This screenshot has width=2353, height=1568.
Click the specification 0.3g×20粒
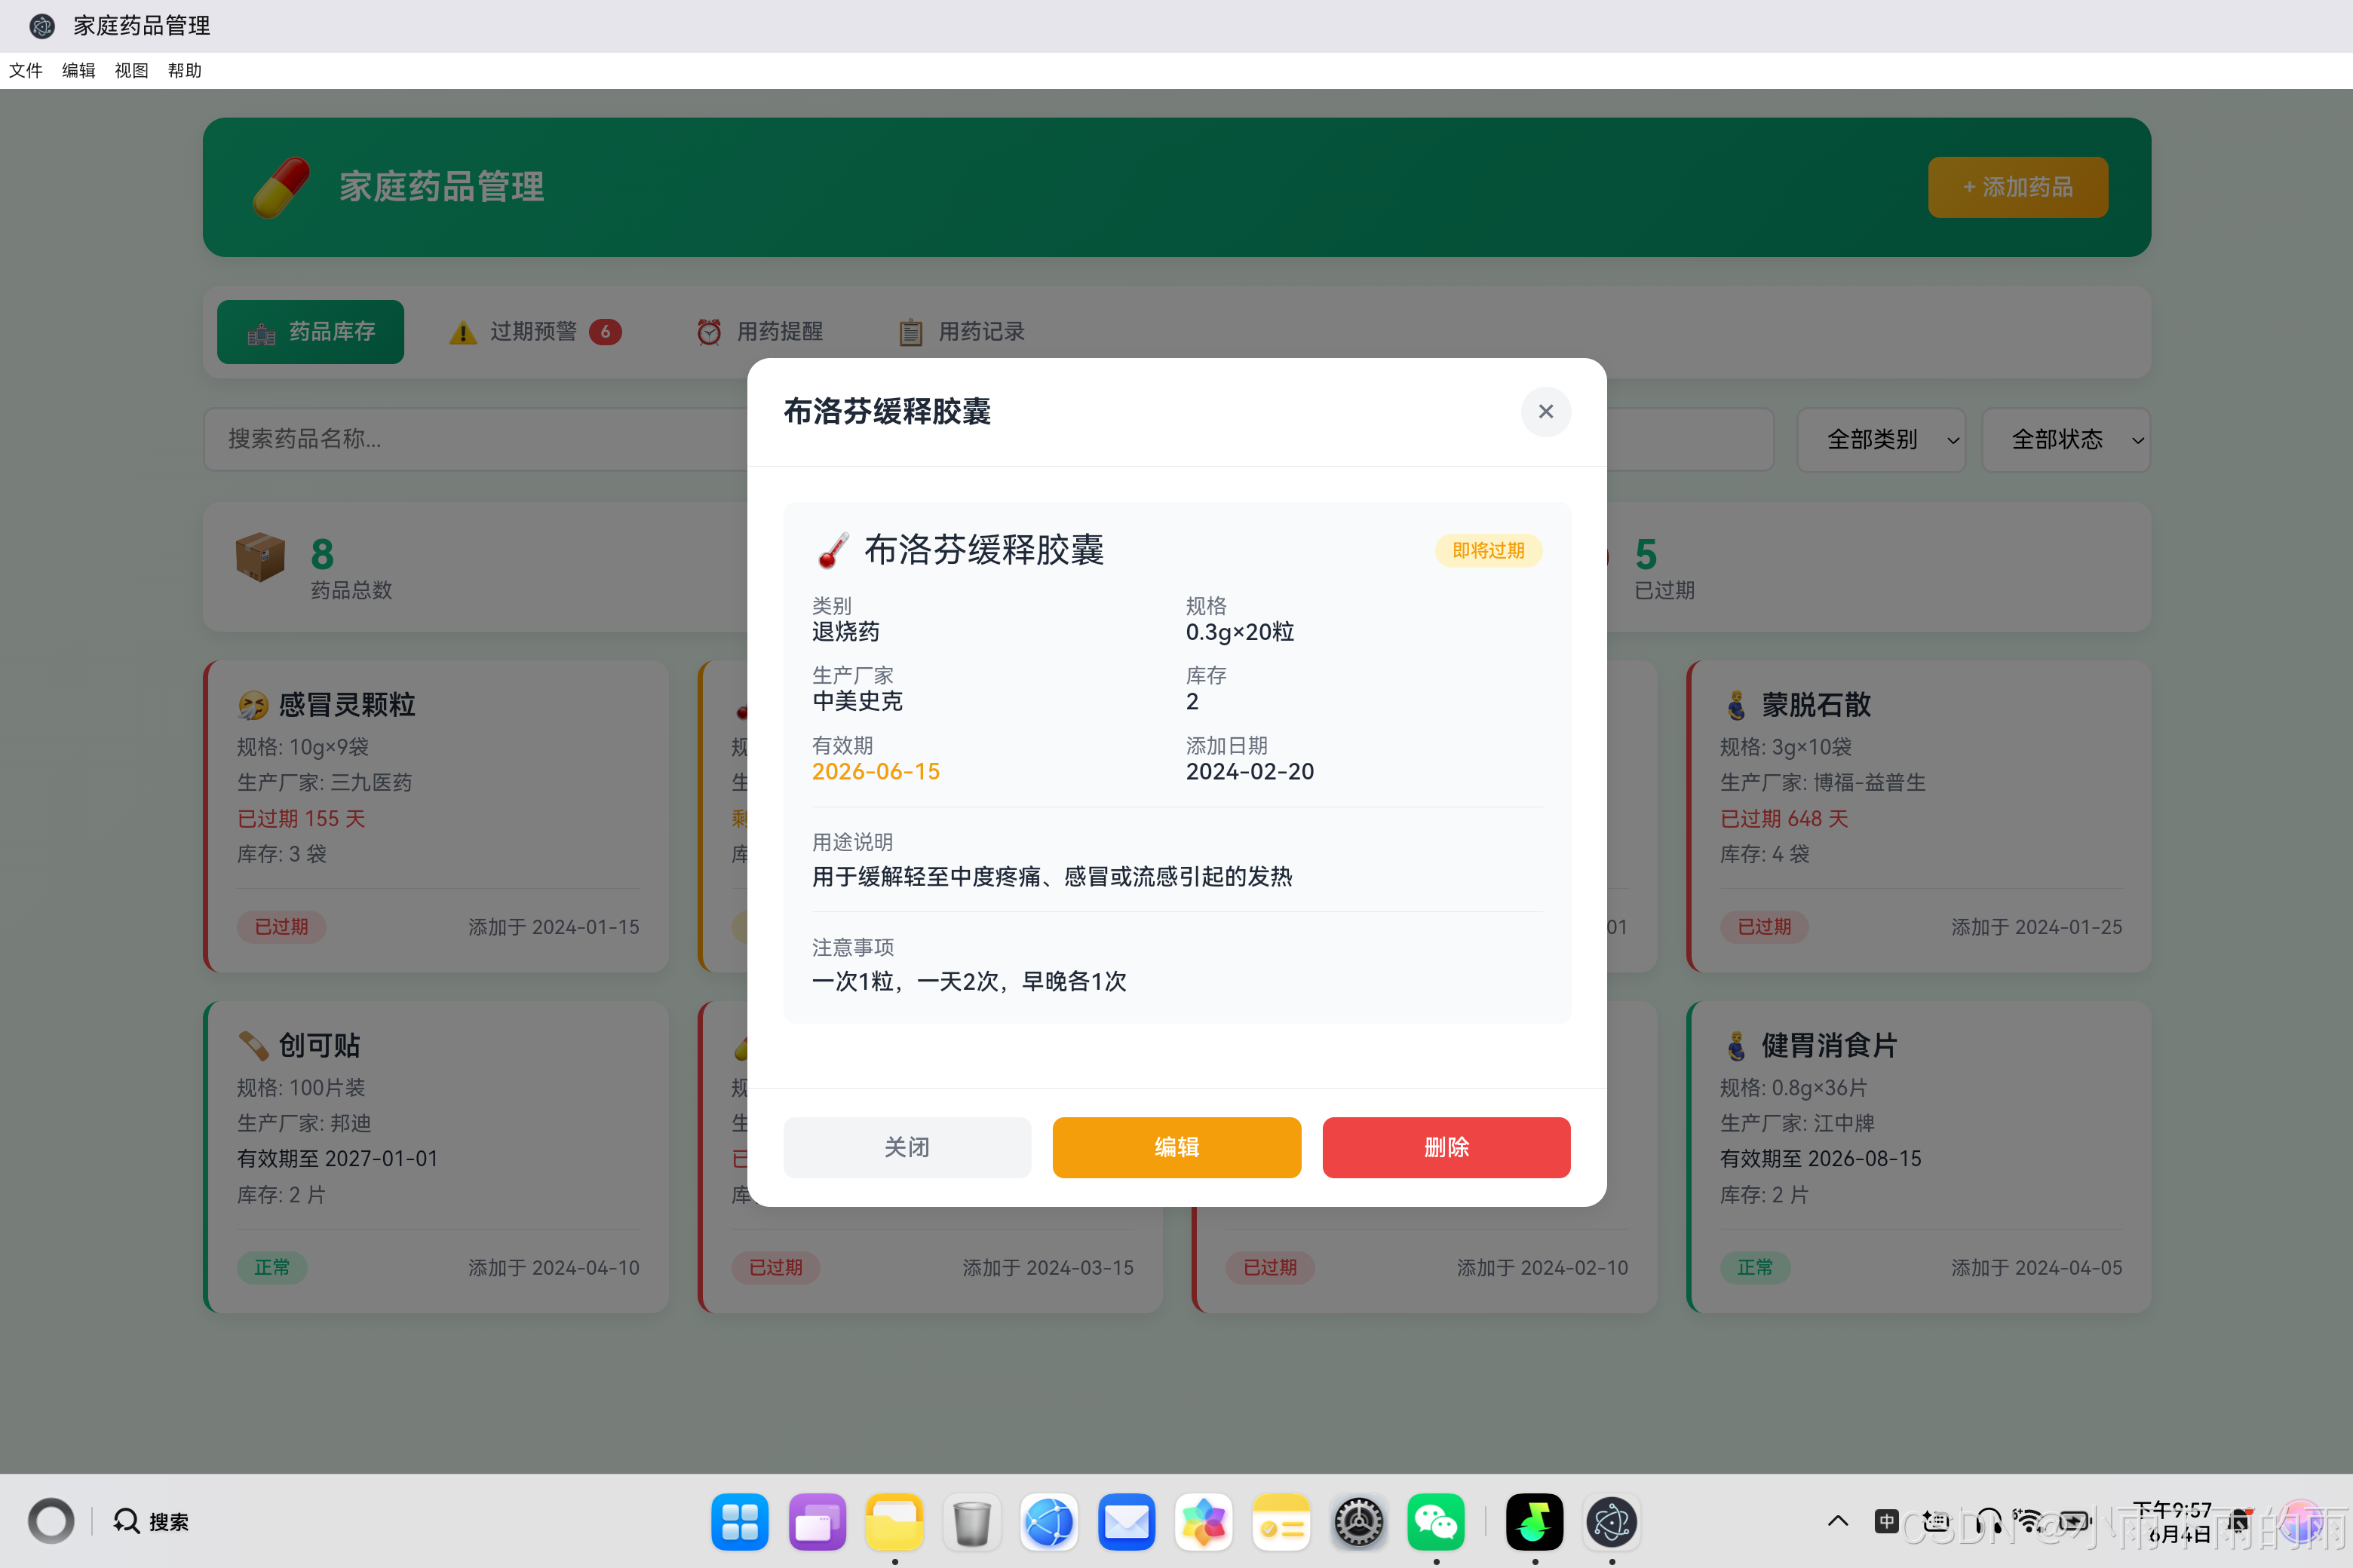coord(1240,632)
